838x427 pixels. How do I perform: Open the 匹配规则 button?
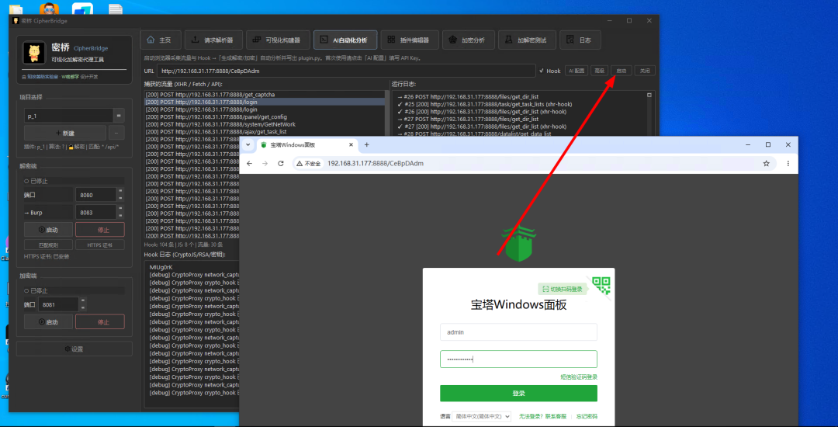pos(48,245)
